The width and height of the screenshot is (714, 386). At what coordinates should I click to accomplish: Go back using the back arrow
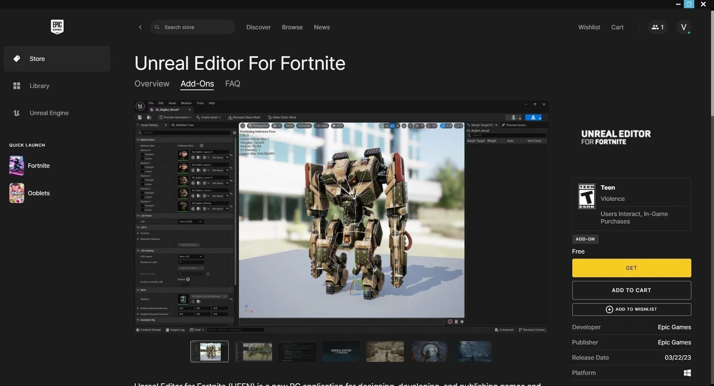(x=140, y=27)
